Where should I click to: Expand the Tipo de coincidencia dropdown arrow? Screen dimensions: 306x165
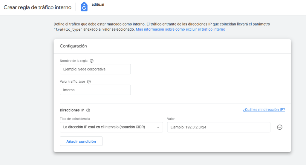point(158,127)
